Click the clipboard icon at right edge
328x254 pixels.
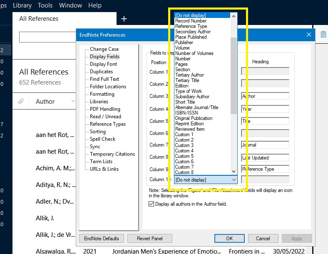323,34
